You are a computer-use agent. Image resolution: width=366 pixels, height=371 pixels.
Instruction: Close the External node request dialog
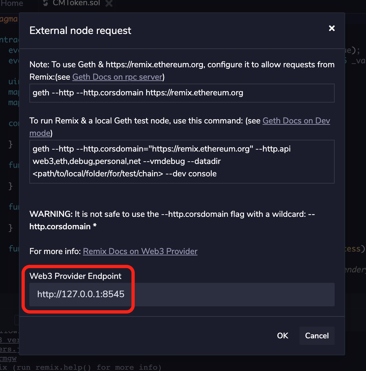pos(332,28)
